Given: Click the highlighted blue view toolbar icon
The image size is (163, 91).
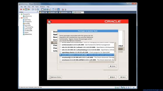Looking at the screenshot, I should point(58,9).
